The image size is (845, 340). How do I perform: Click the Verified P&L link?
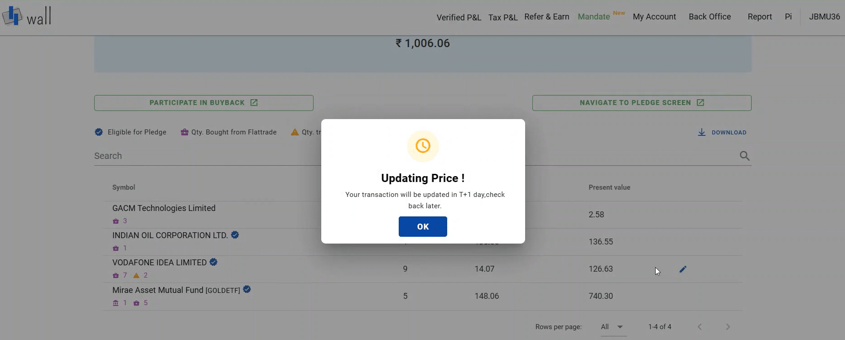[x=459, y=17]
